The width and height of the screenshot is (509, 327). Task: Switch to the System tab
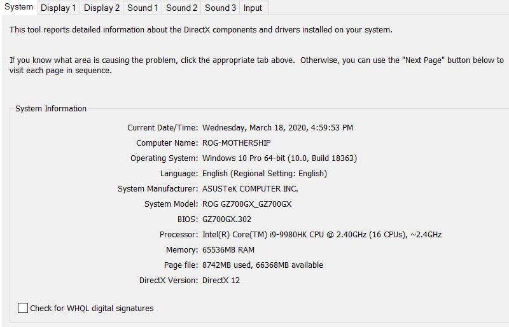coord(19,7)
